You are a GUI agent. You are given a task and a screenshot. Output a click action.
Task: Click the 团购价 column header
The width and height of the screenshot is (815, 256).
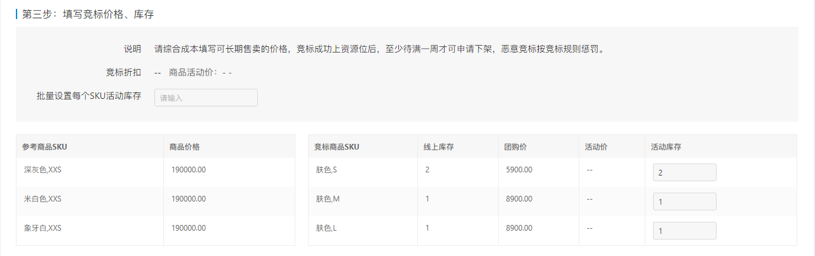pyautogui.click(x=515, y=147)
